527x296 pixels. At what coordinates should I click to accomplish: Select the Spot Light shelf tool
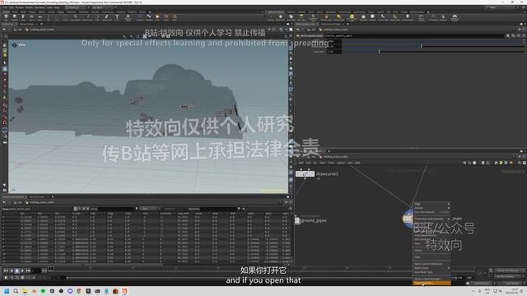(291, 17)
